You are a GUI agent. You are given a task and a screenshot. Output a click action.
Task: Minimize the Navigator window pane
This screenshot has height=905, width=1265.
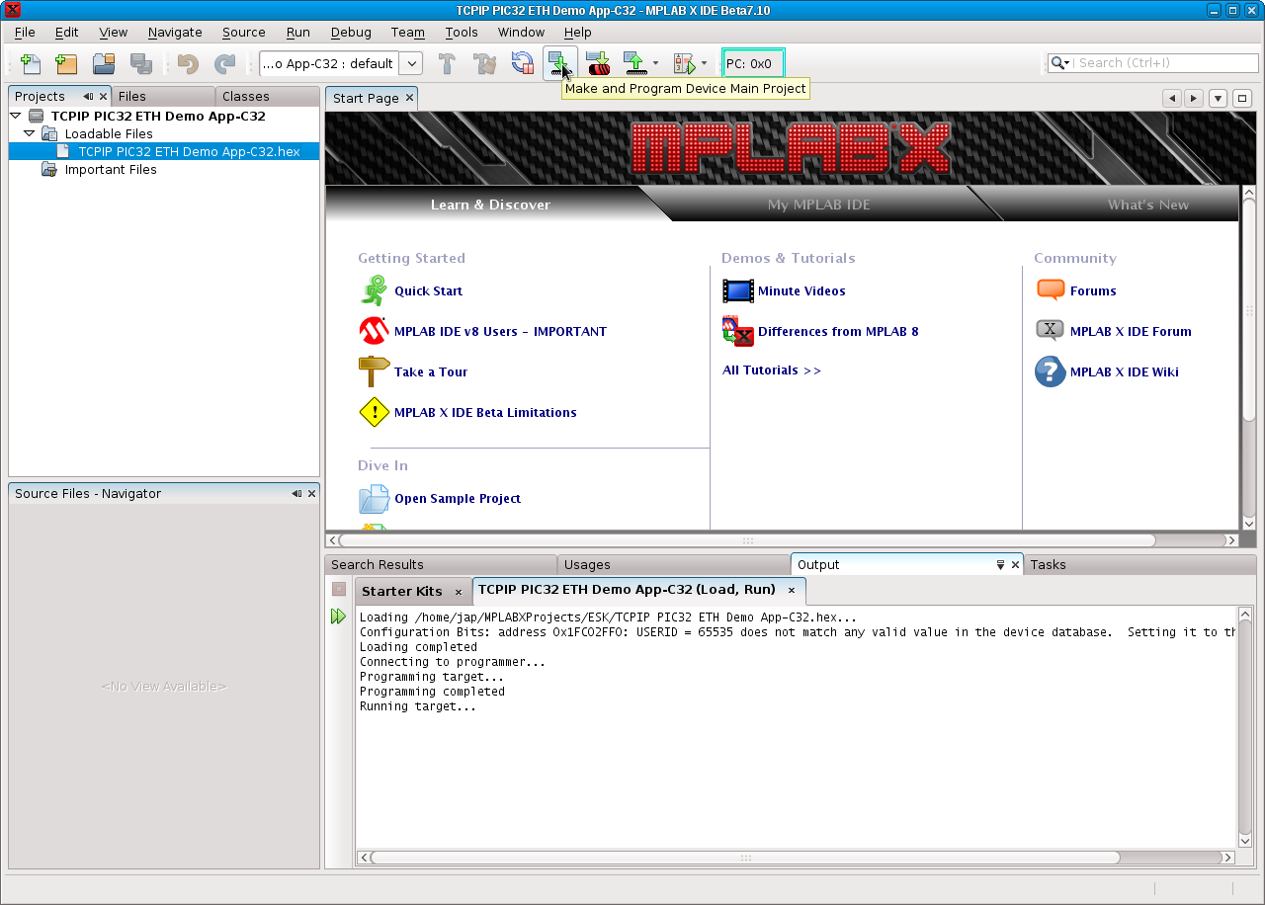click(x=296, y=494)
